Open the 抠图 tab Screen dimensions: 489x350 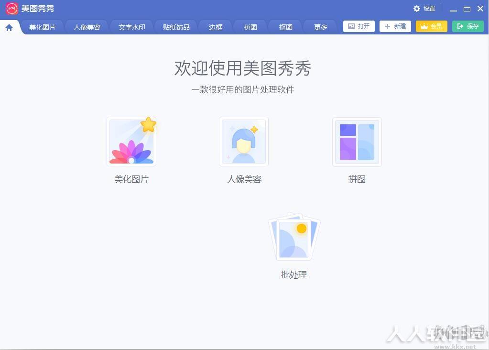[x=286, y=27]
